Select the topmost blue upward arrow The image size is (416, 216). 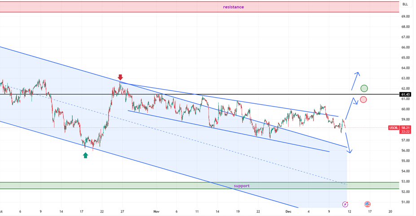(x=355, y=80)
